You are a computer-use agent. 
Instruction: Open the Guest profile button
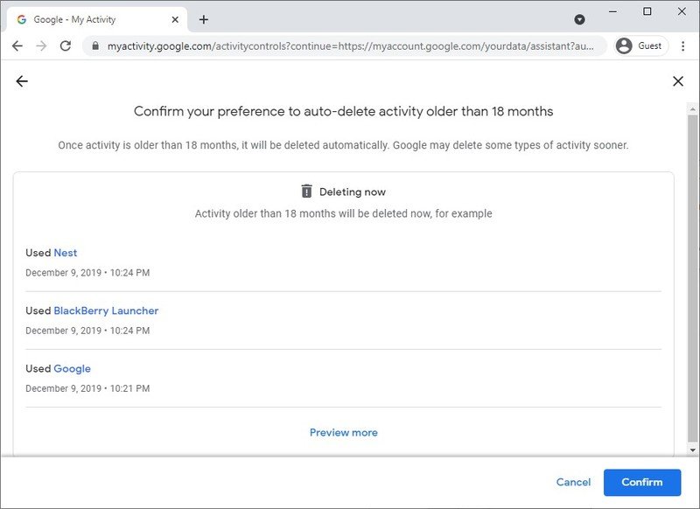click(x=641, y=46)
